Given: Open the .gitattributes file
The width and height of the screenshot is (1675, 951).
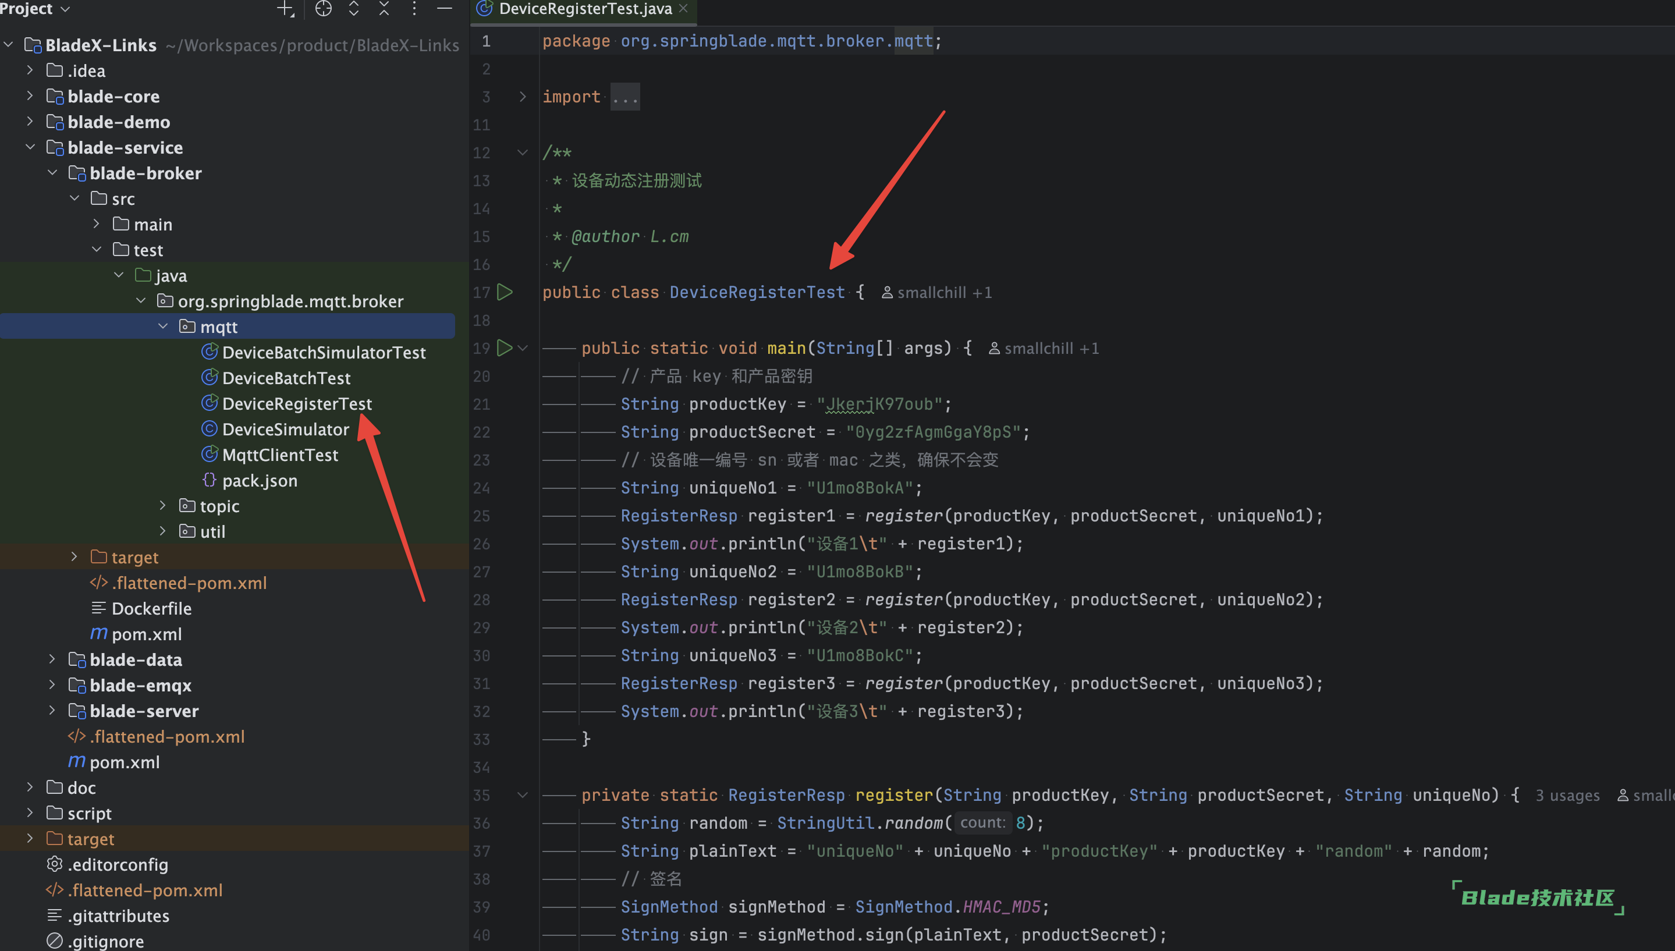Looking at the screenshot, I should 118,915.
